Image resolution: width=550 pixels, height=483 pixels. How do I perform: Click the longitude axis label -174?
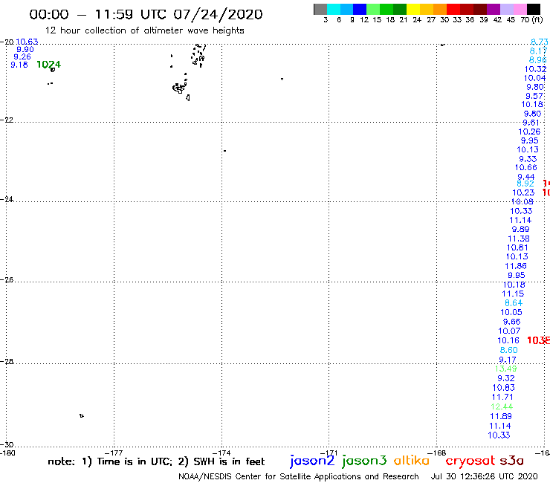coord(223,453)
